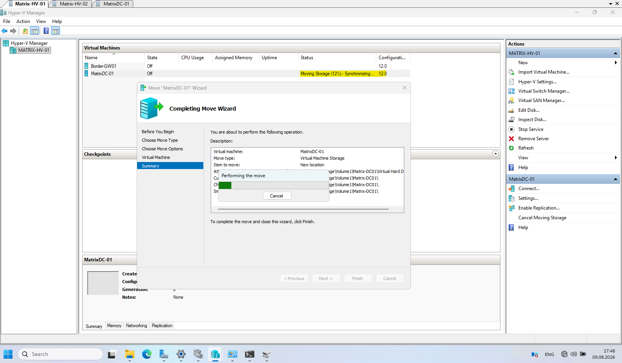The image size is (622, 363).
Task: Click the Virtual Switch Manager icon
Action: [x=511, y=91]
